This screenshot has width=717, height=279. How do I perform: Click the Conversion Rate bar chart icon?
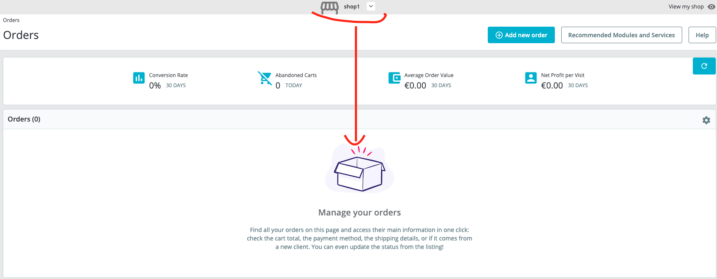click(x=139, y=78)
